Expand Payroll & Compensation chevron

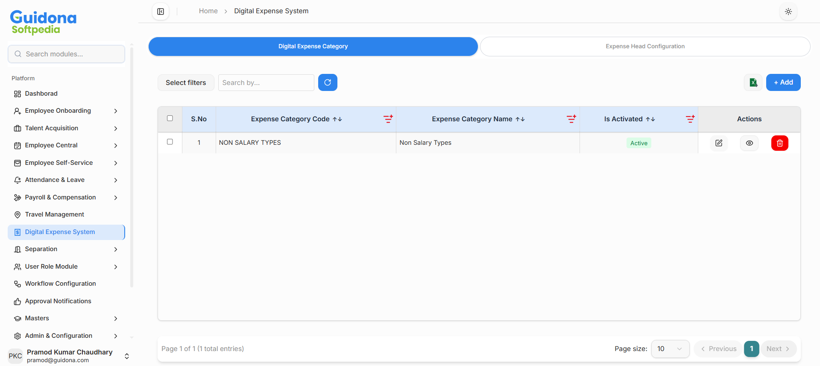(116, 198)
